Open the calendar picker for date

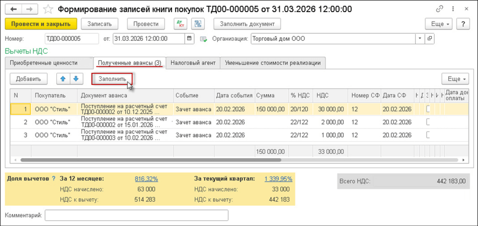190,39
